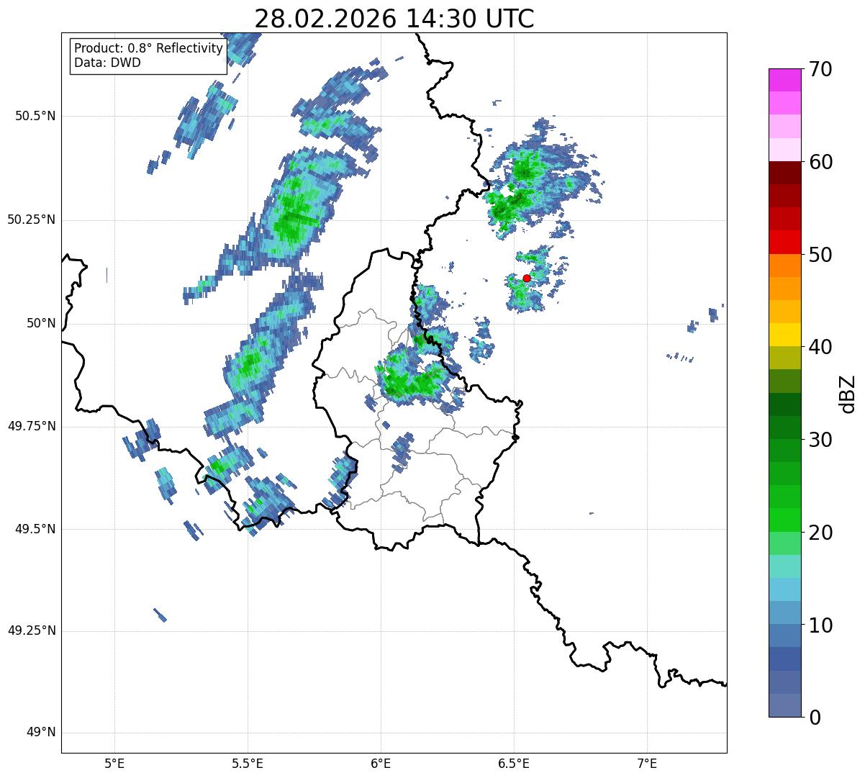Click the plot title 28.02.2026 14:30 UTC

(x=394, y=18)
